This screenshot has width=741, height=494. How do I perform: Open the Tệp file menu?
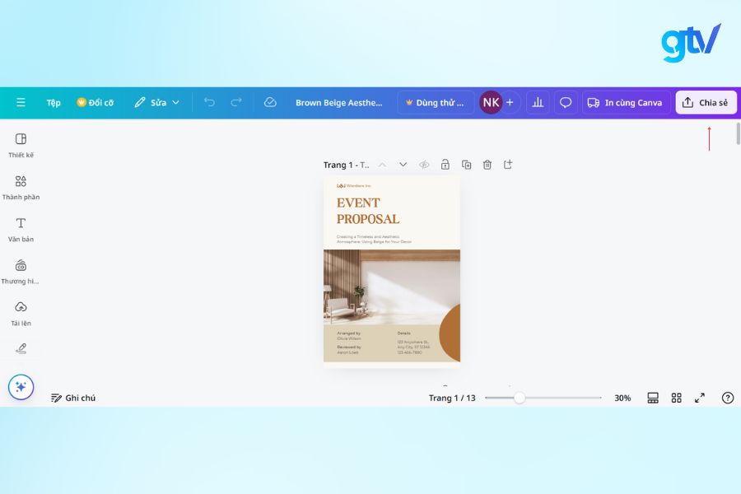tap(54, 103)
